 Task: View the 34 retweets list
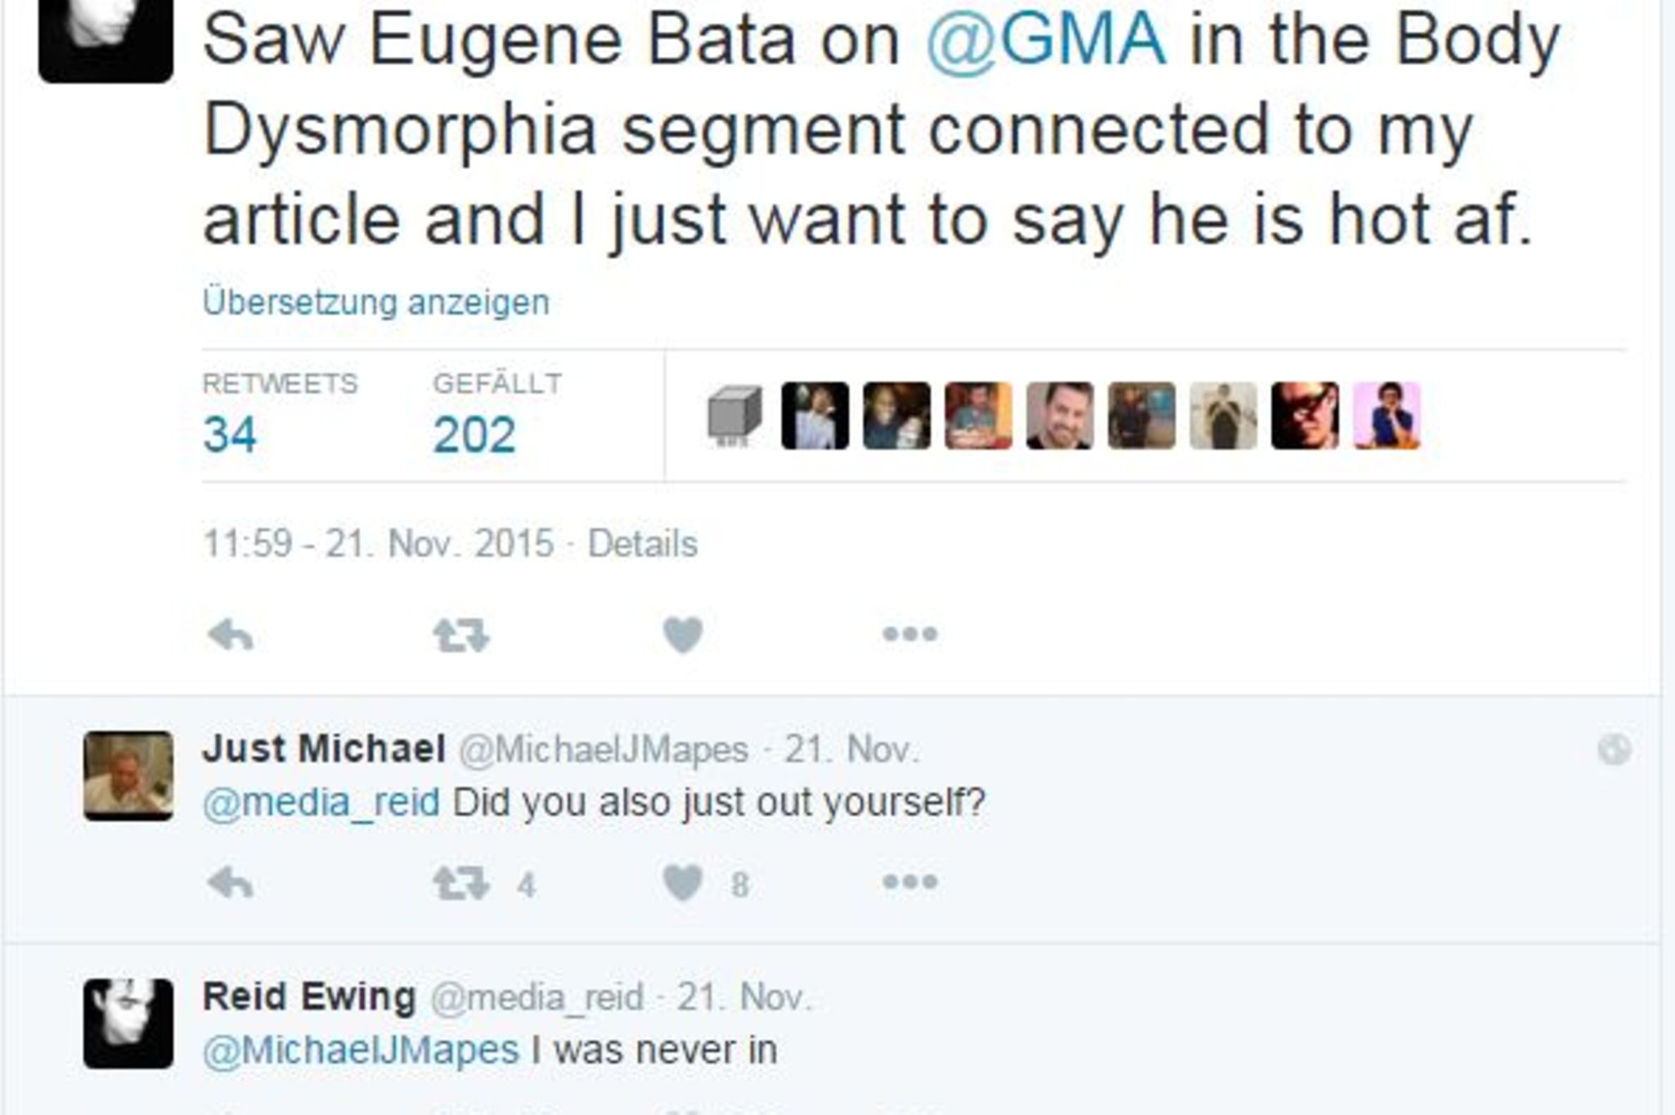pos(230,434)
